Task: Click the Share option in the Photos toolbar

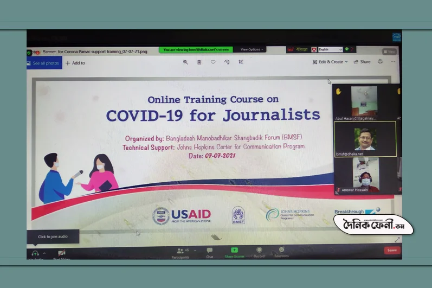Action: [x=362, y=62]
